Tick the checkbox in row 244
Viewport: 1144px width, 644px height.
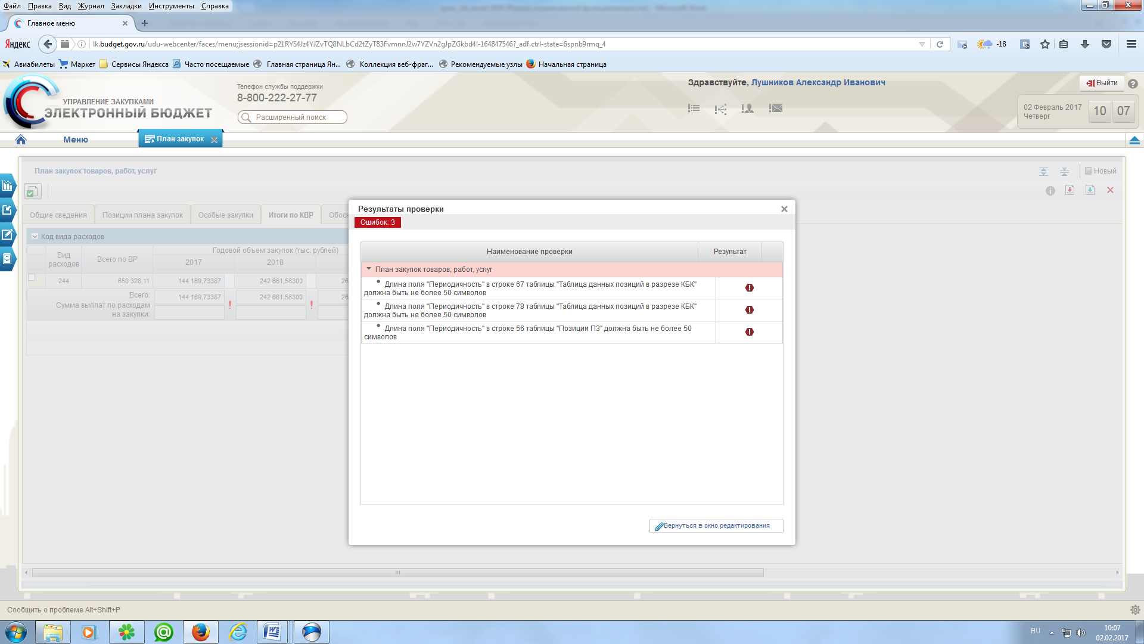click(x=32, y=277)
